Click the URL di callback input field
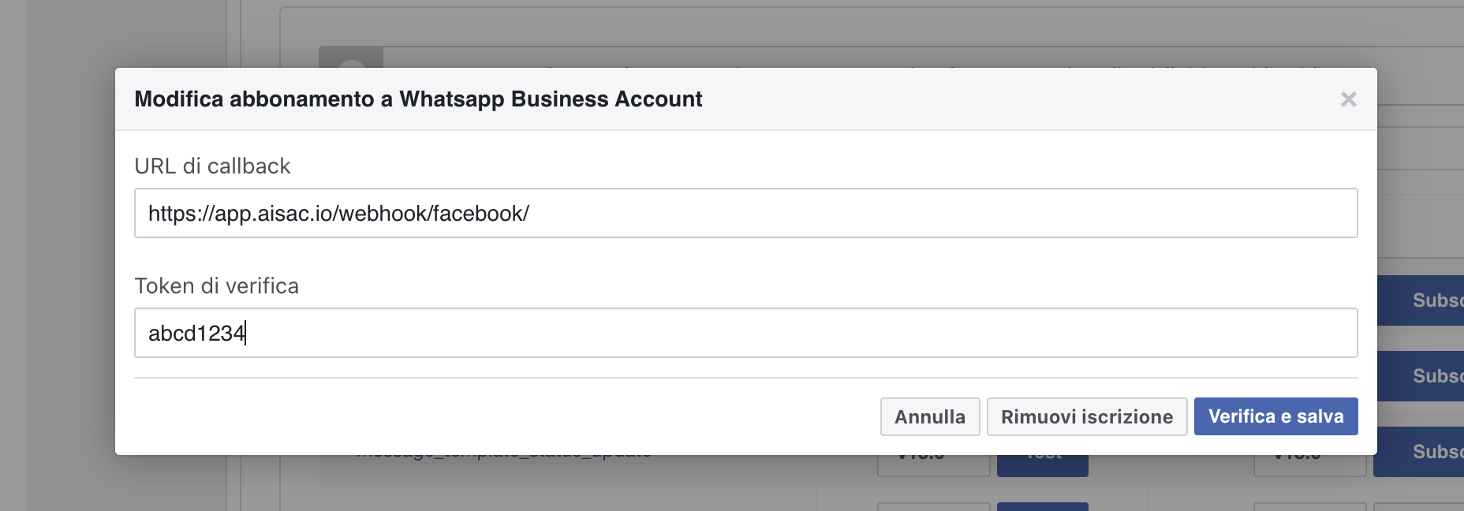 click(x=745, y=213)
